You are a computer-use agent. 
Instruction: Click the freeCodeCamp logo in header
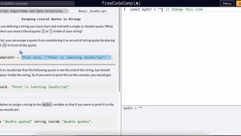[x=121, y=3]
